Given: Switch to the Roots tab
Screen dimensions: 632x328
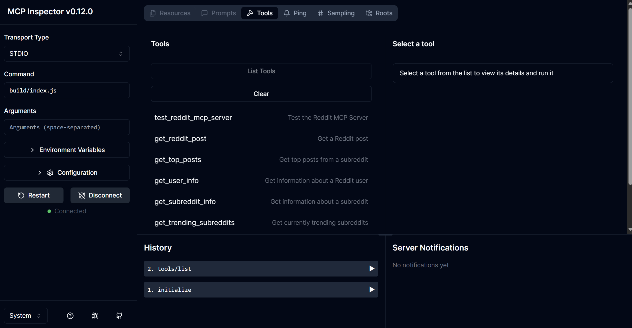Looking at the screenshot, I should coord(379,13).
